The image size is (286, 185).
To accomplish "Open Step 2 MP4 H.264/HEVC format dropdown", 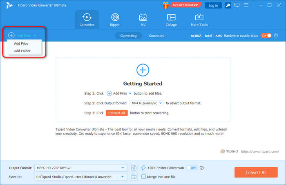I will [x=146, y=103].
